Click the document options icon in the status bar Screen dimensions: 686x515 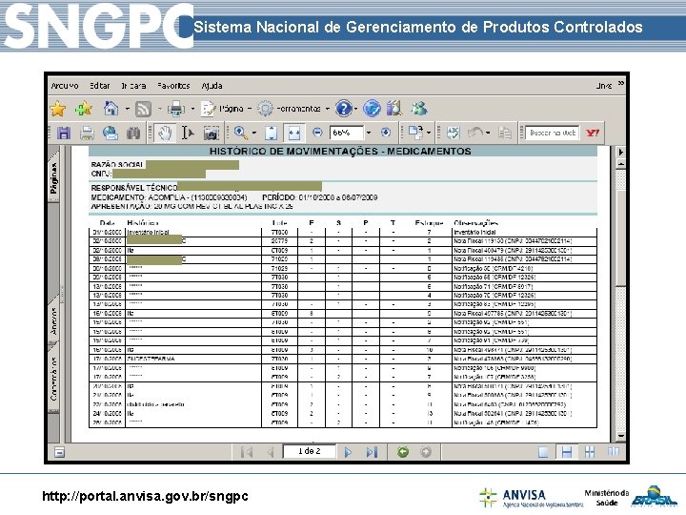point(59,451)
